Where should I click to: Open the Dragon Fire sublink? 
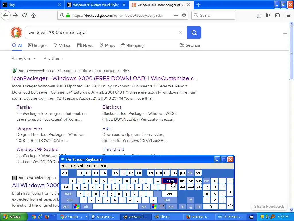29,128
